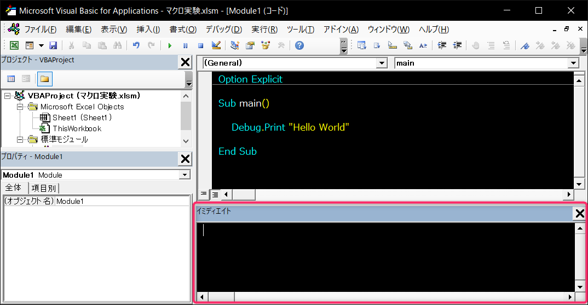This screenshot has width=588, height=305.
Task: Select the 全体 tab in Properties
Action: tap(14, 187)
